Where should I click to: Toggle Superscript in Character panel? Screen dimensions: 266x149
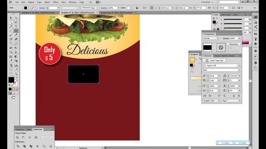click(x=219, y=96)
